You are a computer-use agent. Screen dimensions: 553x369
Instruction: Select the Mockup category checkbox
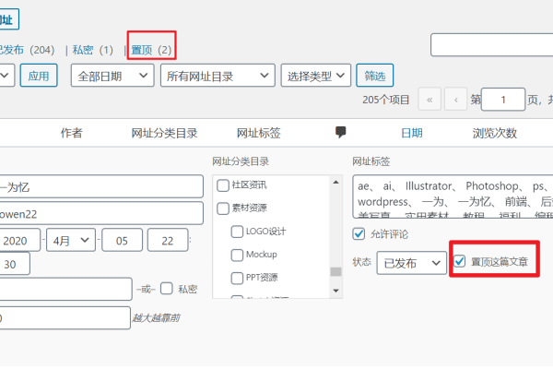tap(238, 254)
